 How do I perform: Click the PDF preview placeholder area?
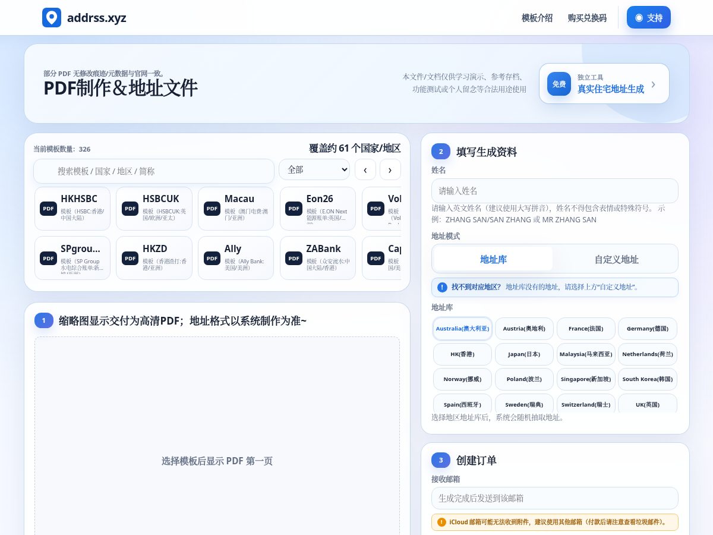[x=217, y=436]
